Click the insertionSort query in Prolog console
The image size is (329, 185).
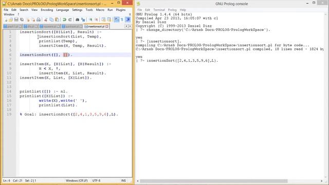click(x=182, y=61)
